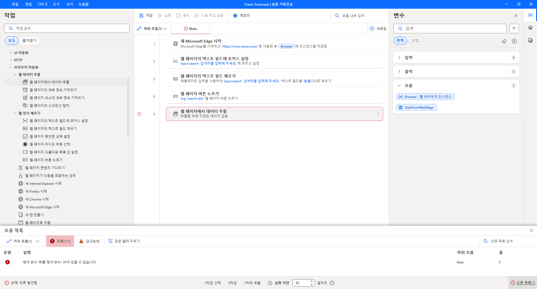Viewport: 537px width, 289px height.
Task: Open the 편집 menu
Action: tap(29, 4)
